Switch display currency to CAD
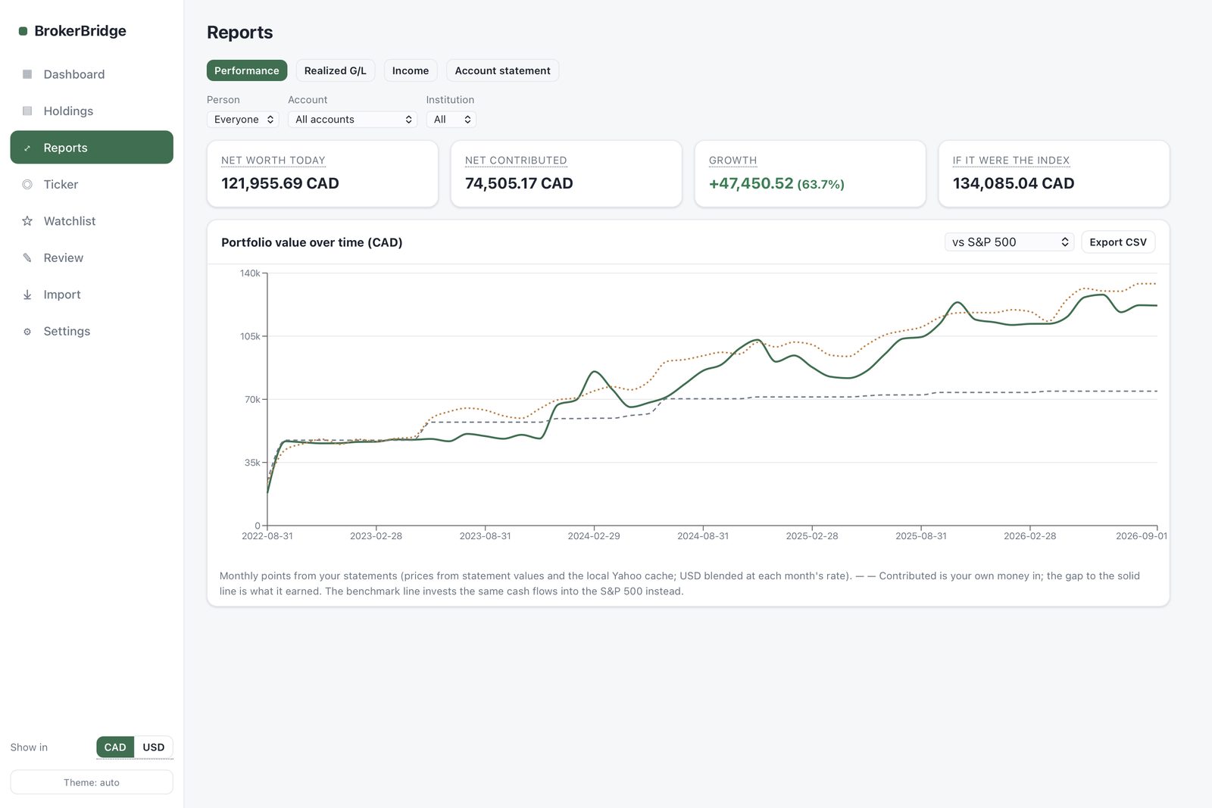This screenshot has height=808, width=1212. (x=115, y=747)
